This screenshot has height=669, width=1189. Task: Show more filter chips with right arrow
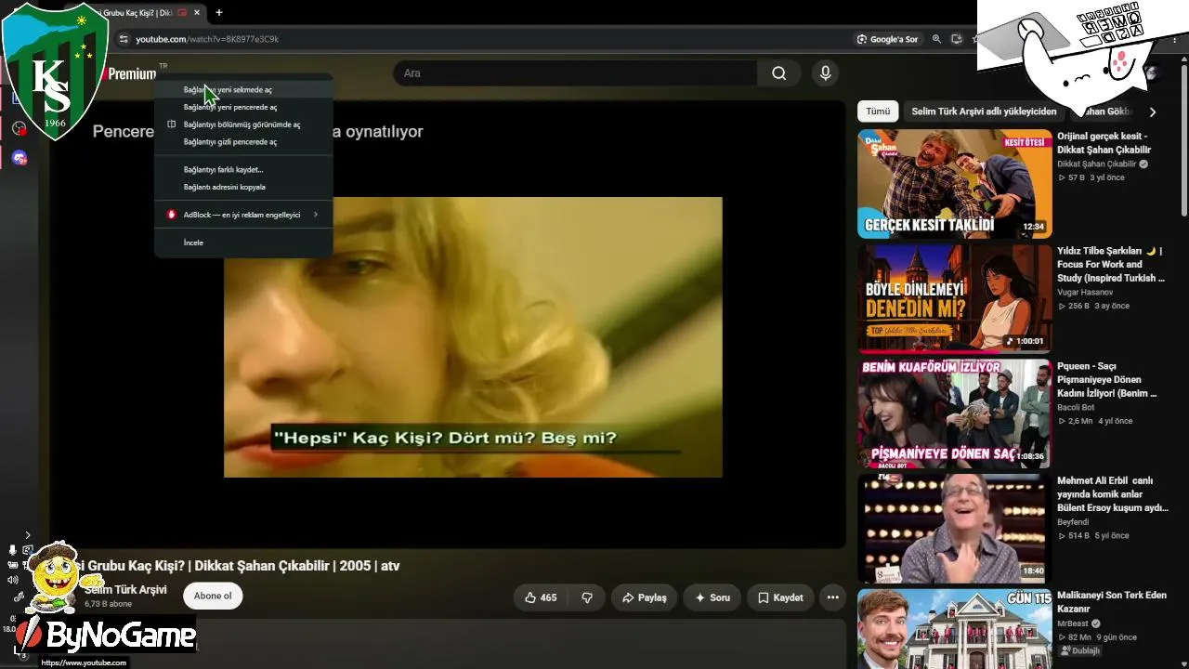click(1153, 111)
